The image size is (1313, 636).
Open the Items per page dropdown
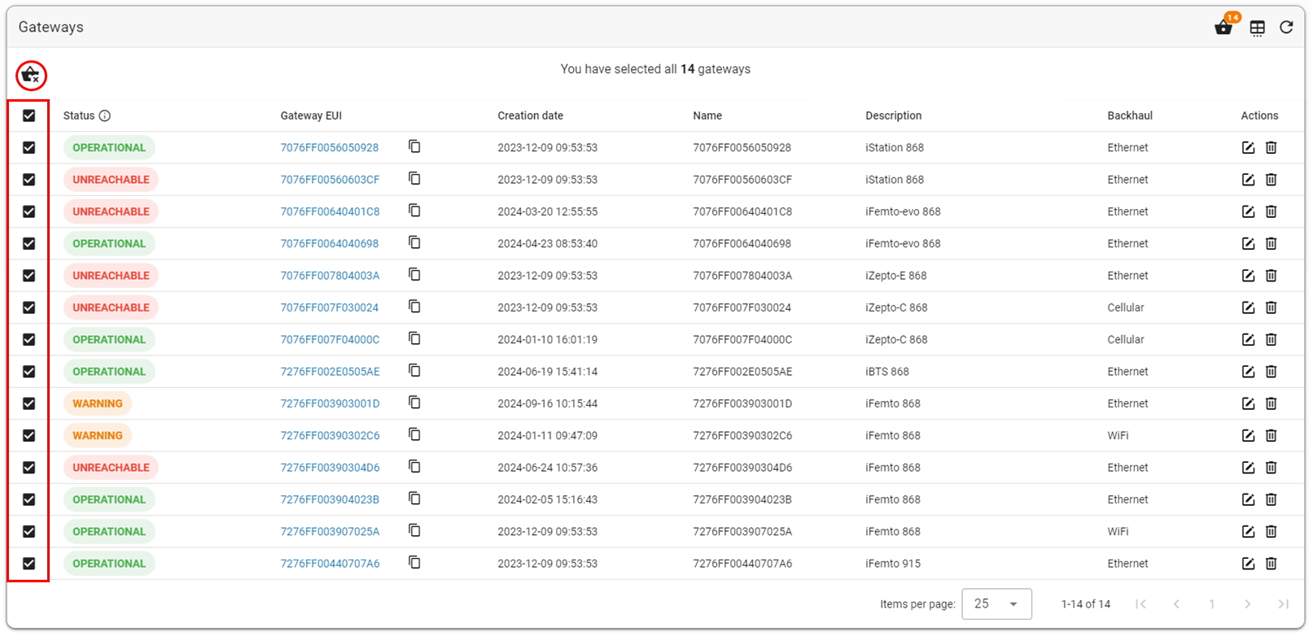(996, 603)
